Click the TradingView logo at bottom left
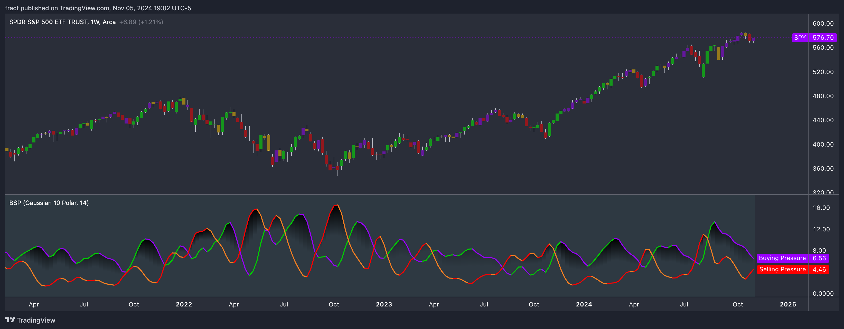Viewport: 844px width, 329px height. point(30,320)
